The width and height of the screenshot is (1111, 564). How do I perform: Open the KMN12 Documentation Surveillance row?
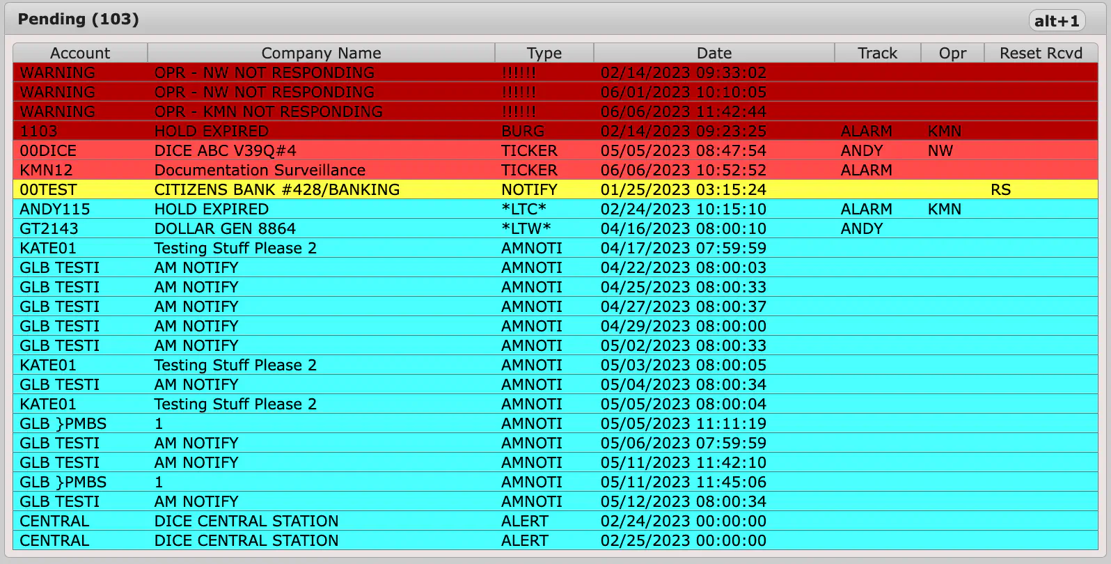555,170
